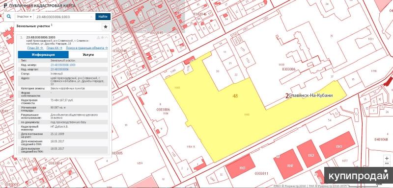Click the magnifier search icon
This screenshot has height=188, width=393.
(x=9, y=17)
